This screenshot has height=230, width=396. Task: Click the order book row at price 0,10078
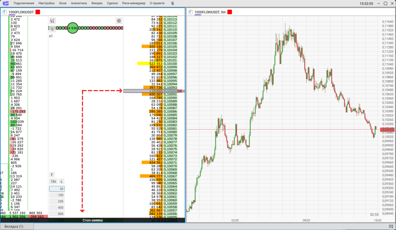(150, 139)
